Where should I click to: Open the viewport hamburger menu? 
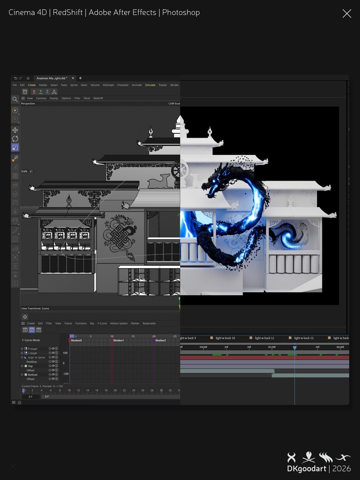[23, 98]
